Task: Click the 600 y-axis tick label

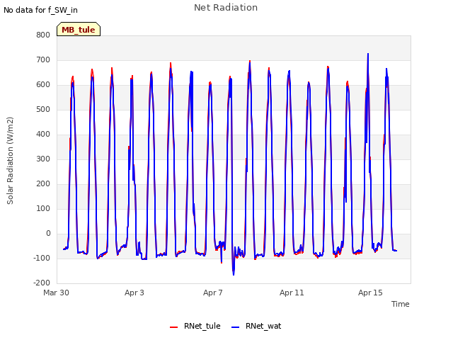Action: tap(43, 85)
